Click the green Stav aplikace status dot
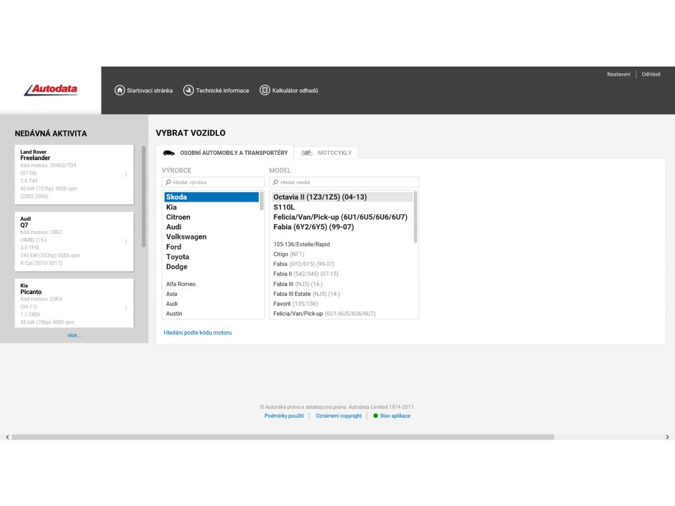The image size is (675, 506). [x=376, y=416]
